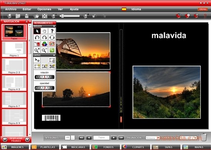This screenshot has height=150, width=211.
Task: Open folder icon in top toolbar
Action: pos(18,16)
